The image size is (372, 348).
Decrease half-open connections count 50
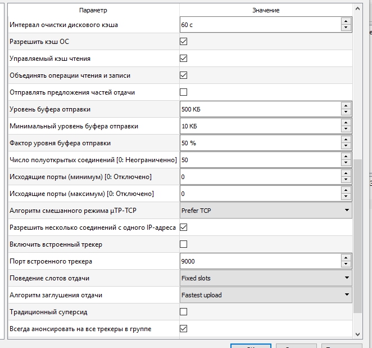coord(346,163)
